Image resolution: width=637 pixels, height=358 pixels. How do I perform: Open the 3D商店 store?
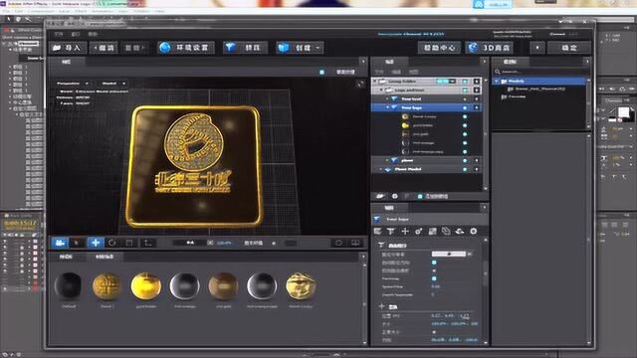(x=489, y=48)
